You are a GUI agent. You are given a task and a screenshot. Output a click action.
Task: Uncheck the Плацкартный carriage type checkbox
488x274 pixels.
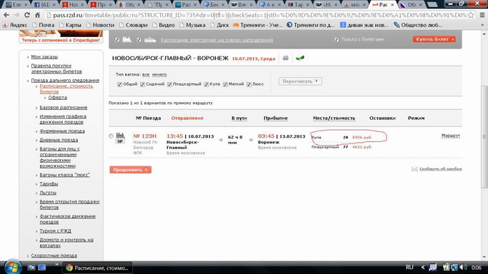tap(169, 84)
